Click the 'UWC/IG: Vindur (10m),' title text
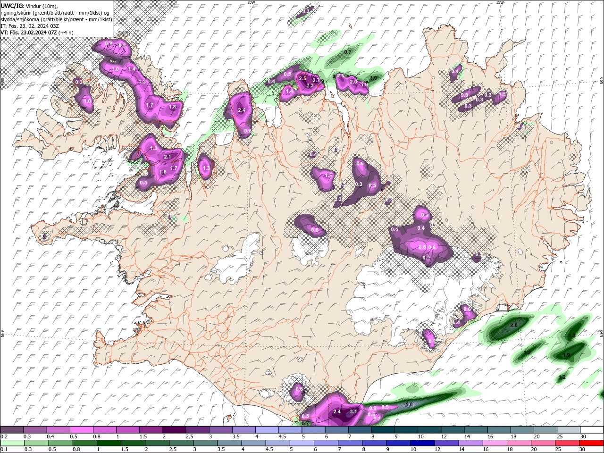 (x=29, y=6)
